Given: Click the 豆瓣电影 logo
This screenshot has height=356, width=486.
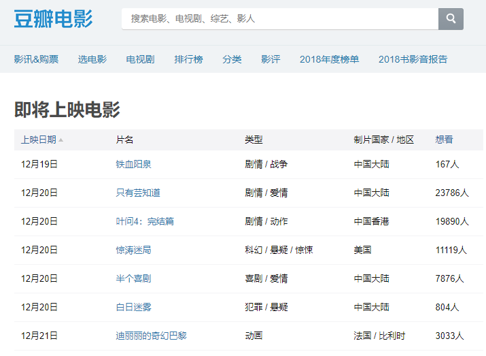Looking at the screenshot, I should tap(53, 19).
